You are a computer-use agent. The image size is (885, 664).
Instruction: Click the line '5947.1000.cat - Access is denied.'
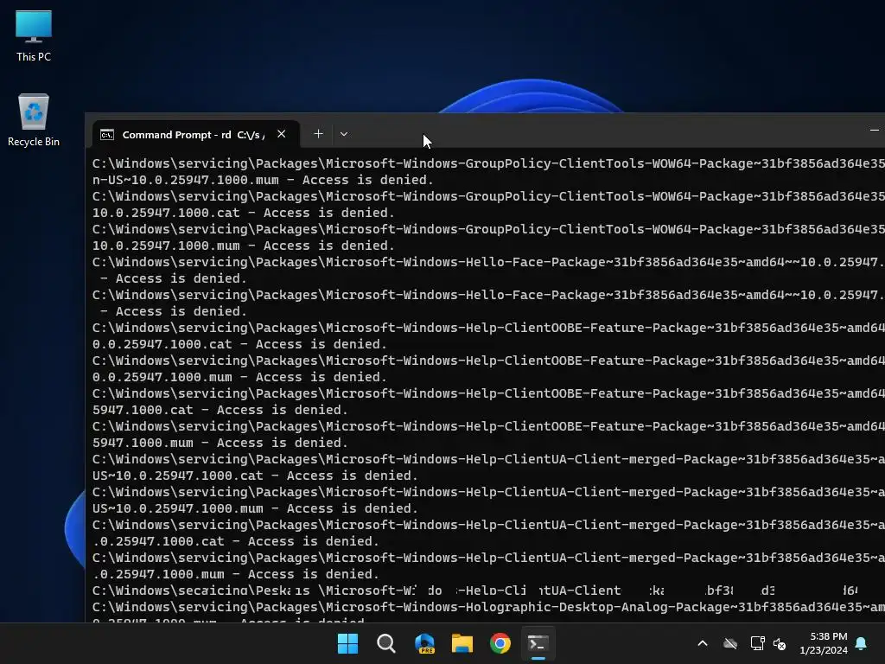coord(220,410)
